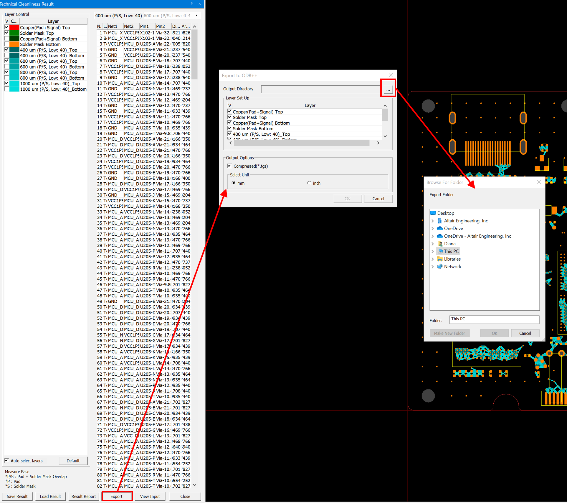The width and height of the screenshot is (567, 503).
Task: Expand Altair Engineering, Inc node
Action: tap(433, 221)
